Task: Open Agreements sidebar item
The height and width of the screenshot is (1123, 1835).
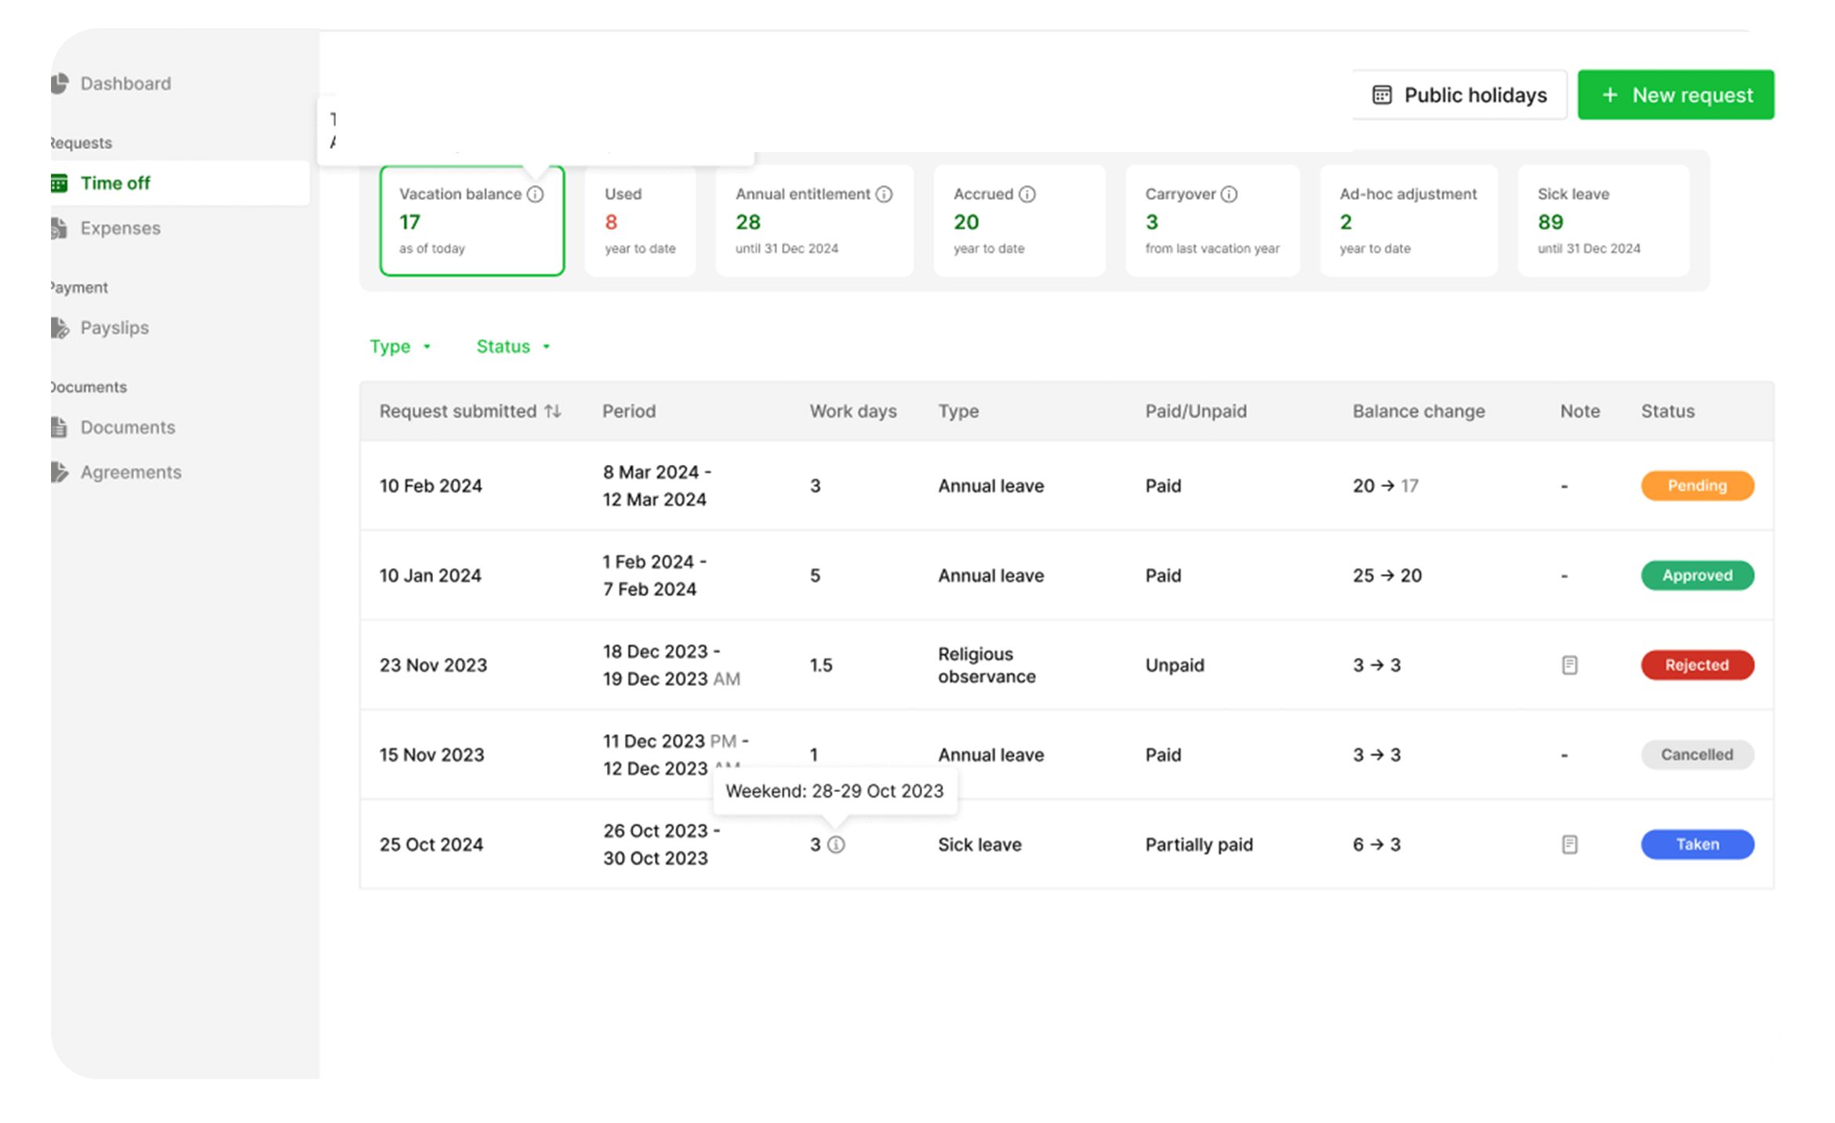Action: [x=131, y=472]
